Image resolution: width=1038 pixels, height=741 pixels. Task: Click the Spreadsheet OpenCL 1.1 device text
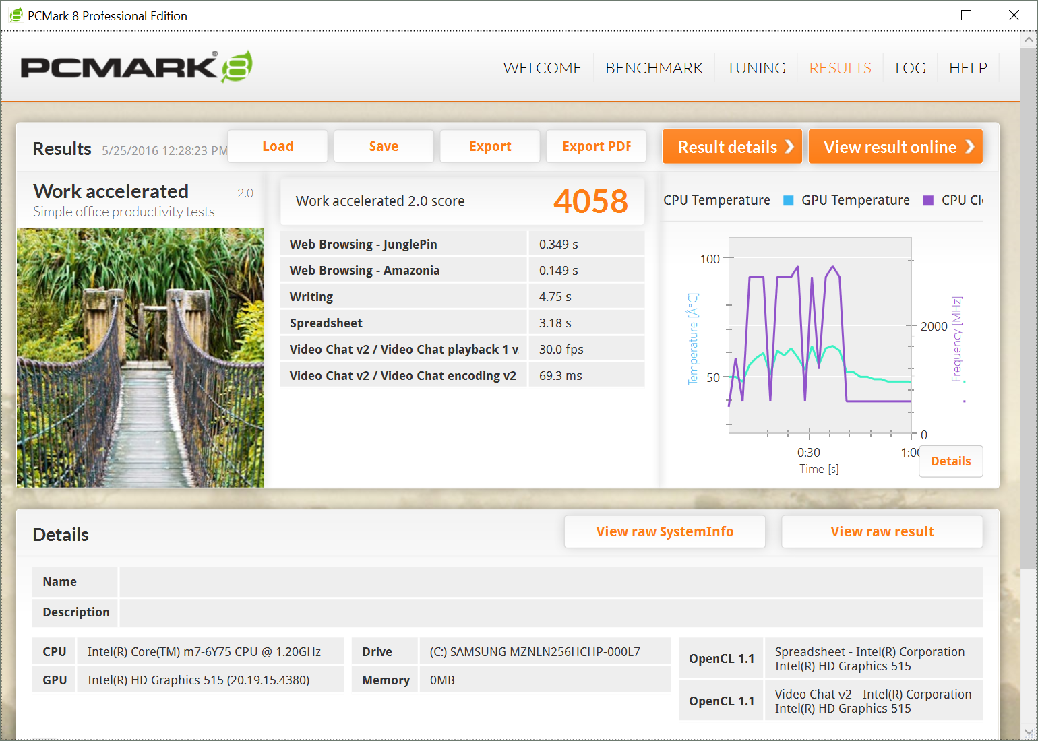coord(869,659)
